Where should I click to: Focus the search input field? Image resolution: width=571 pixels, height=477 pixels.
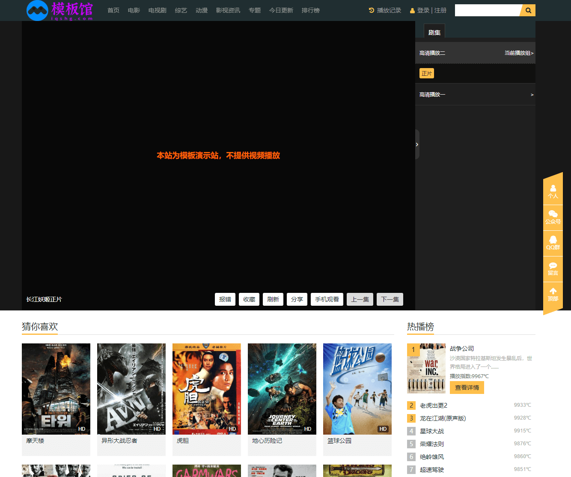point(487,10)
